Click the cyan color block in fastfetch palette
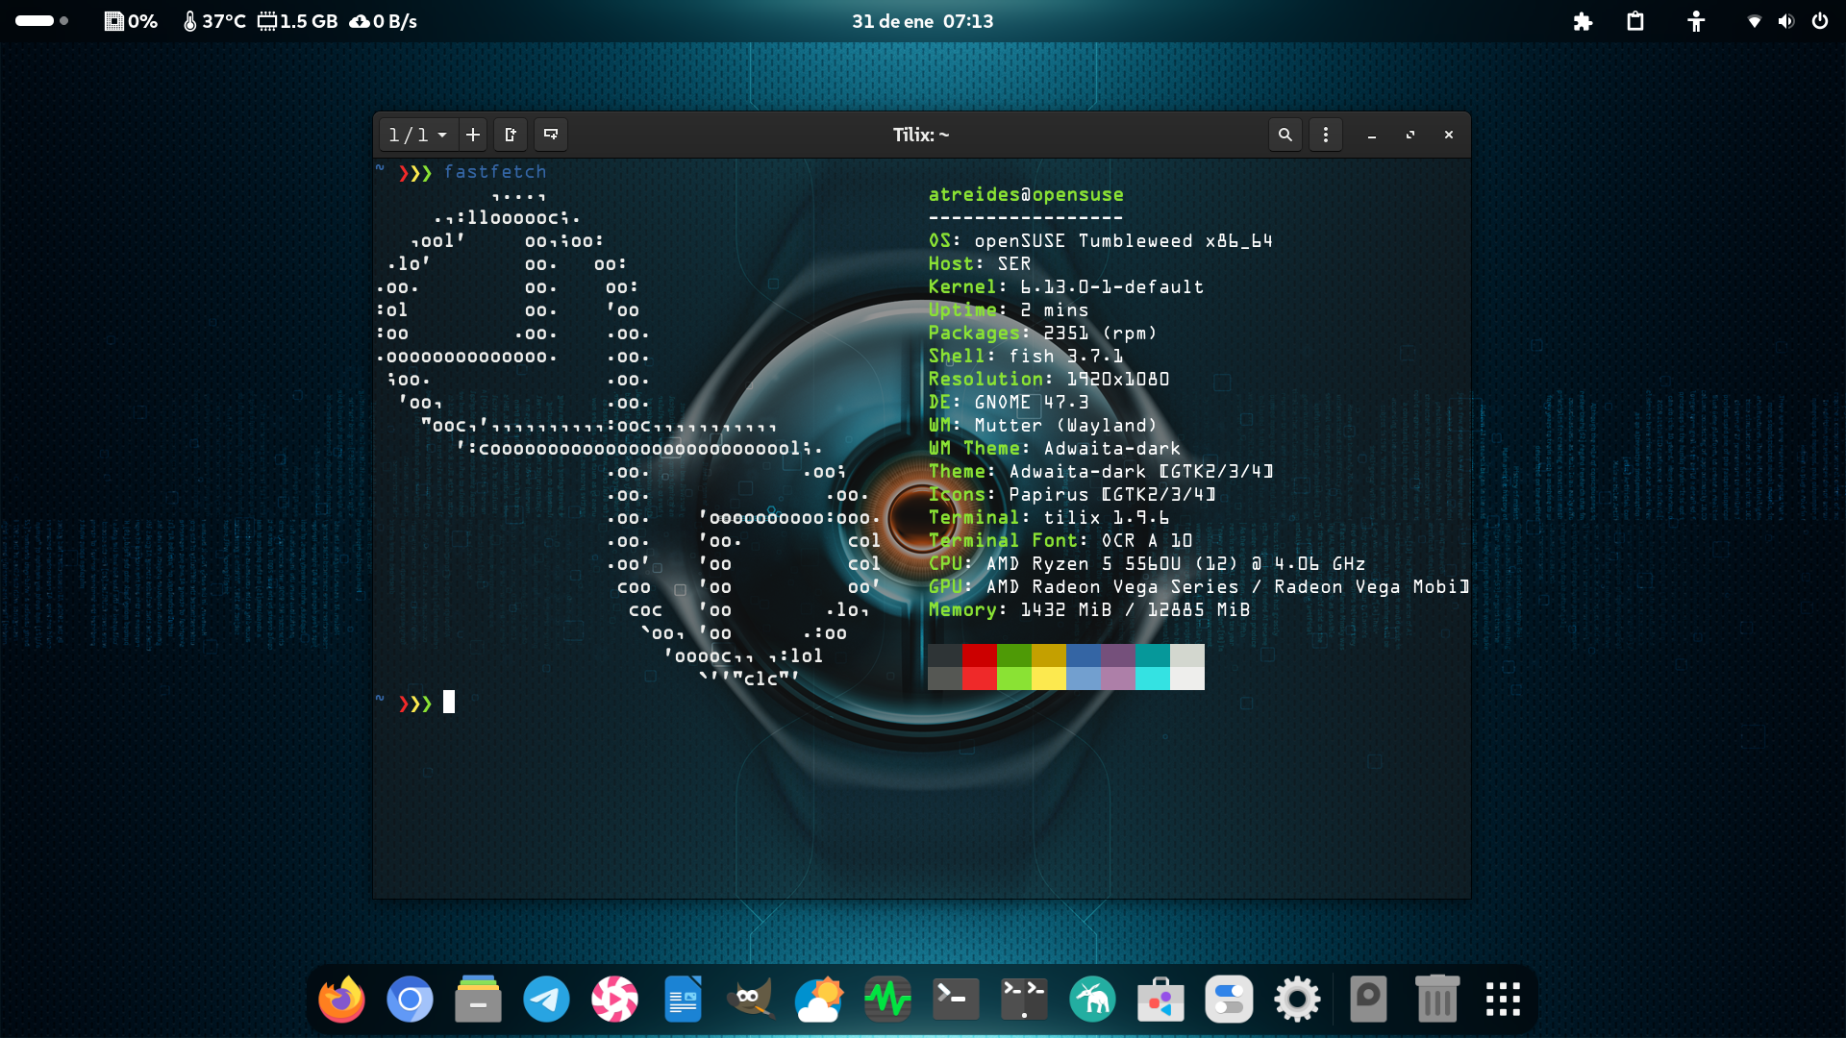Screen dimensions: 1846x1038 (x=1153, y=667)
